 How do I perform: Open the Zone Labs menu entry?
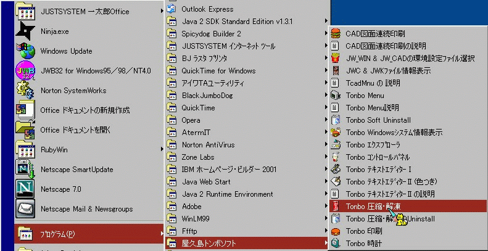pyautogui.click(x=247, y=157)
